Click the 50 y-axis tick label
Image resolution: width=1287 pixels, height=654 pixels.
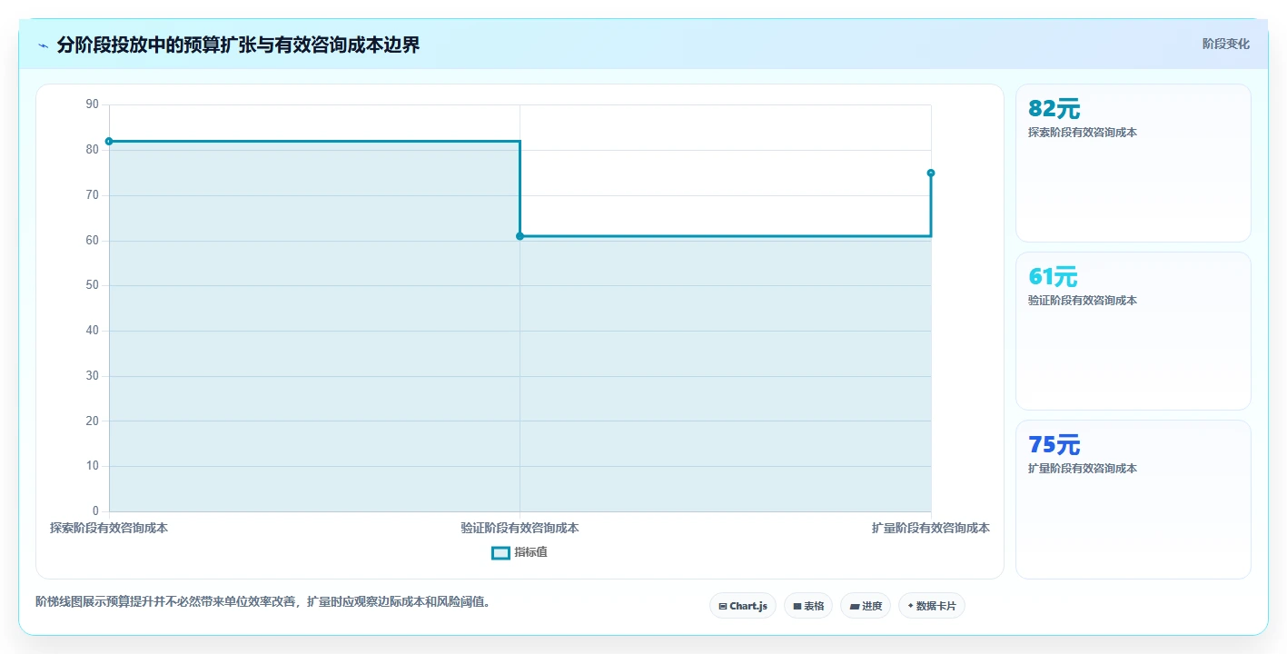coord(92,285)
